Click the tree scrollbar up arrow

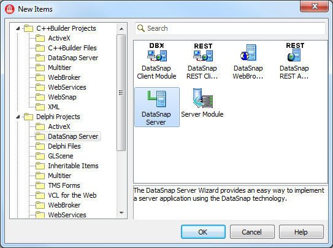(121, 29)
